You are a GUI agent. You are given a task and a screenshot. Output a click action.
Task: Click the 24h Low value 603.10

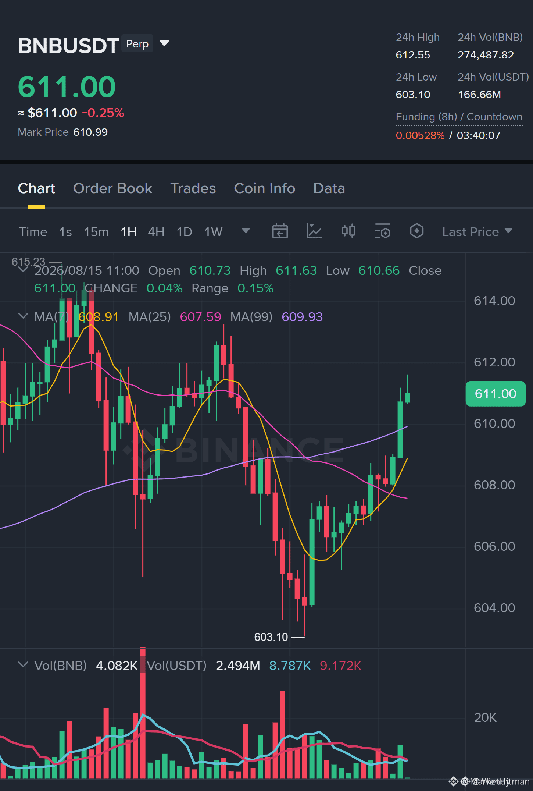pos(413,95)
